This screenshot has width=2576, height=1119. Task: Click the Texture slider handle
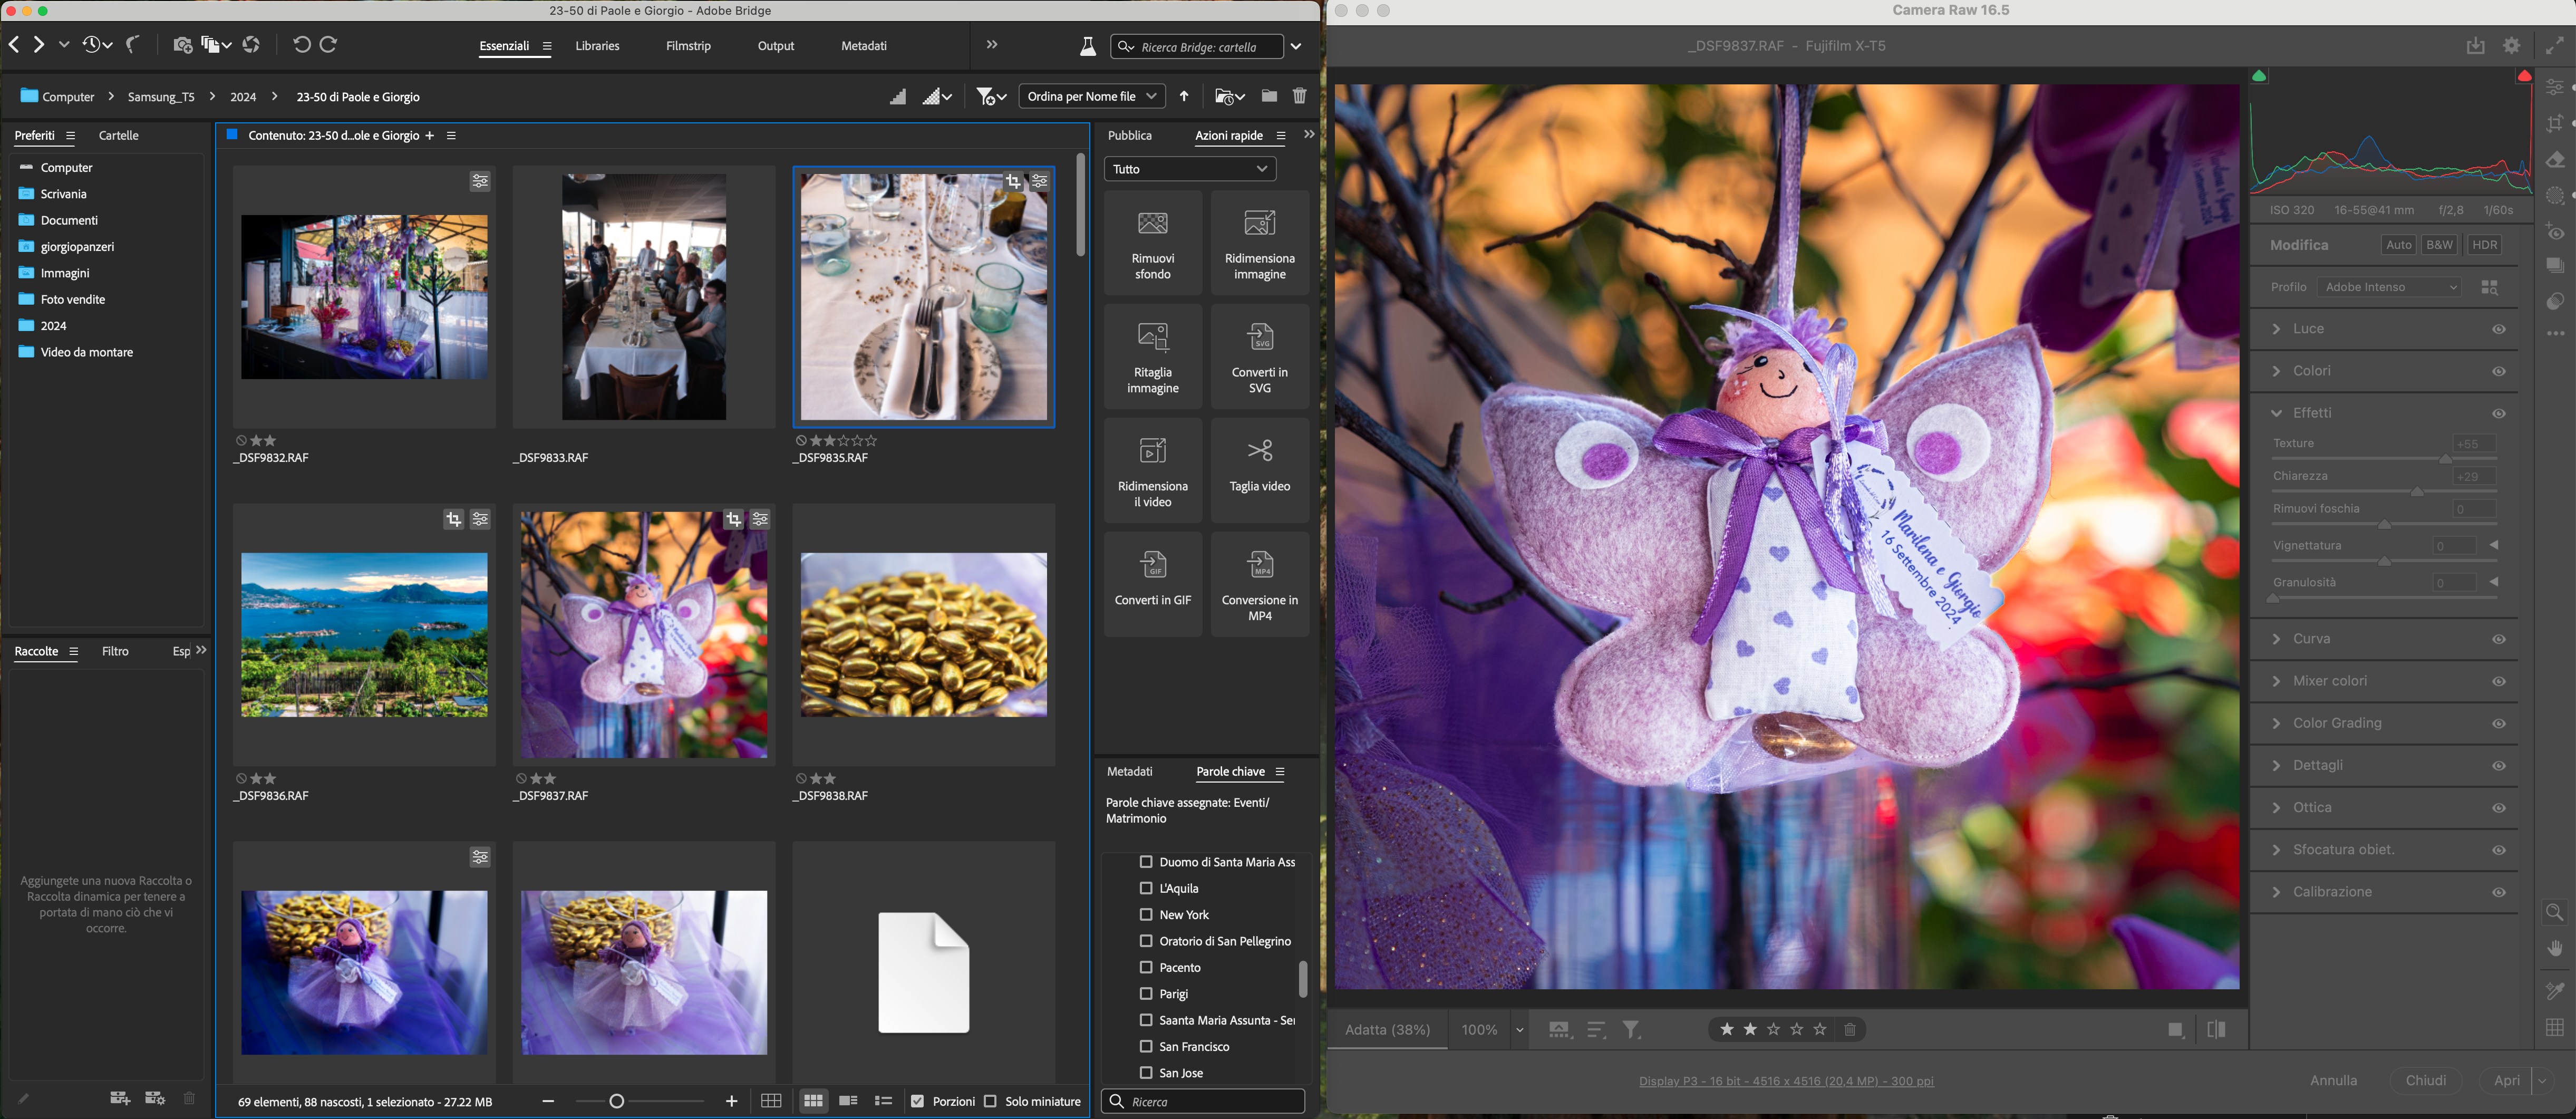pyautogui.click(x=2445, y=459)
